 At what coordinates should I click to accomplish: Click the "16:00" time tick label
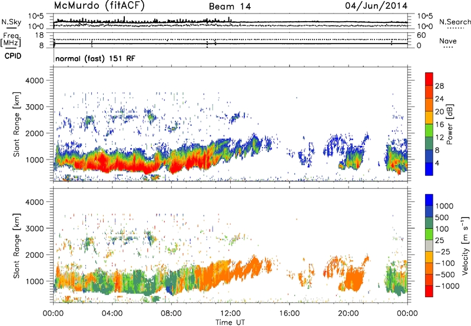(289, 314)
